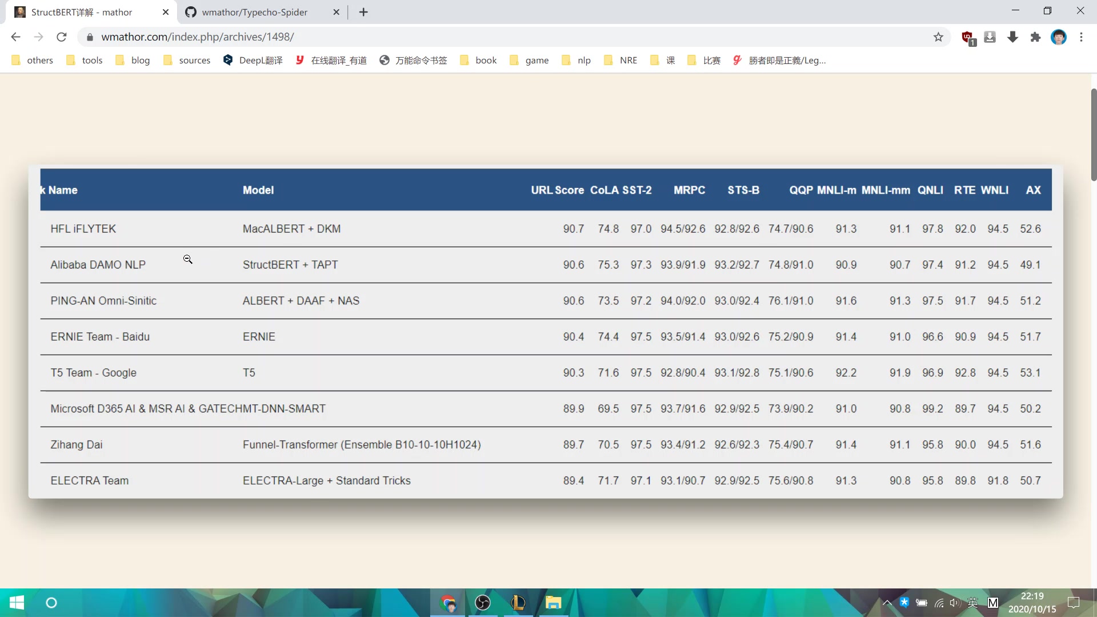Open the tools bookmark folder
The width and height of the screenshot is (1097, 617).
coord(85,61)
